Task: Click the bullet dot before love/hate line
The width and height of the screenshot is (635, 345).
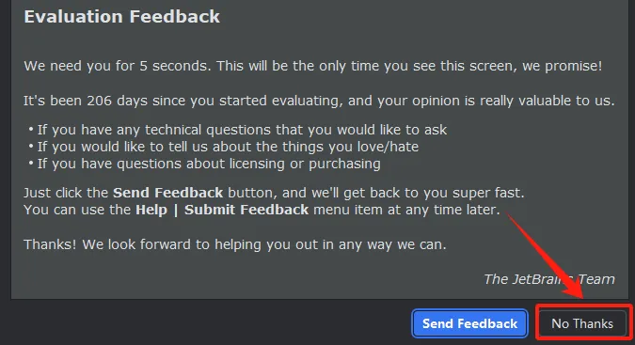Action: pos(31,147)
